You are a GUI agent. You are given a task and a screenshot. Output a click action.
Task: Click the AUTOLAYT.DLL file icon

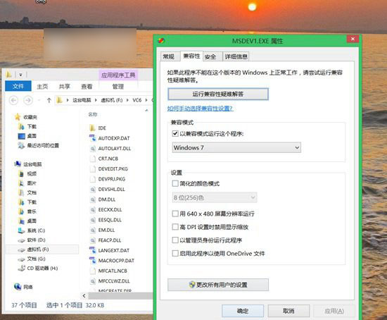(x=93, y=149)
